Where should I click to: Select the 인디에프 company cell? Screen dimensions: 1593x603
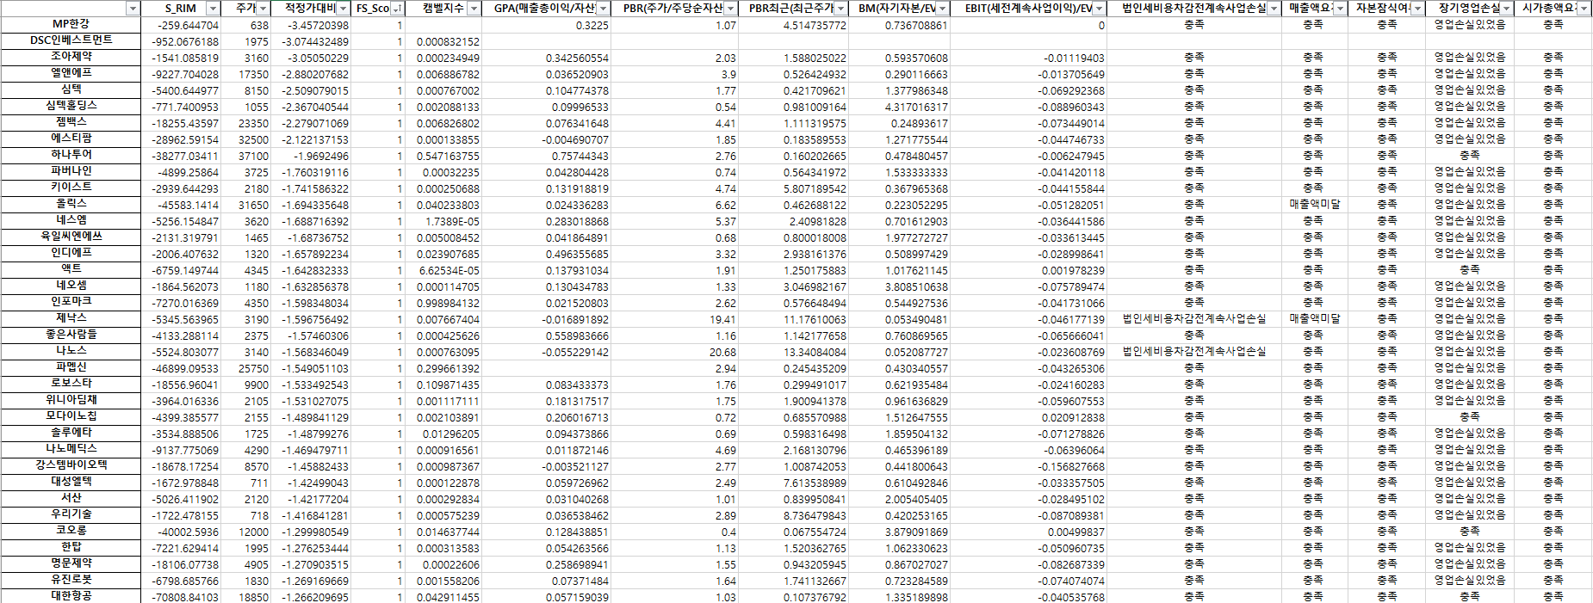click(71, 254)
